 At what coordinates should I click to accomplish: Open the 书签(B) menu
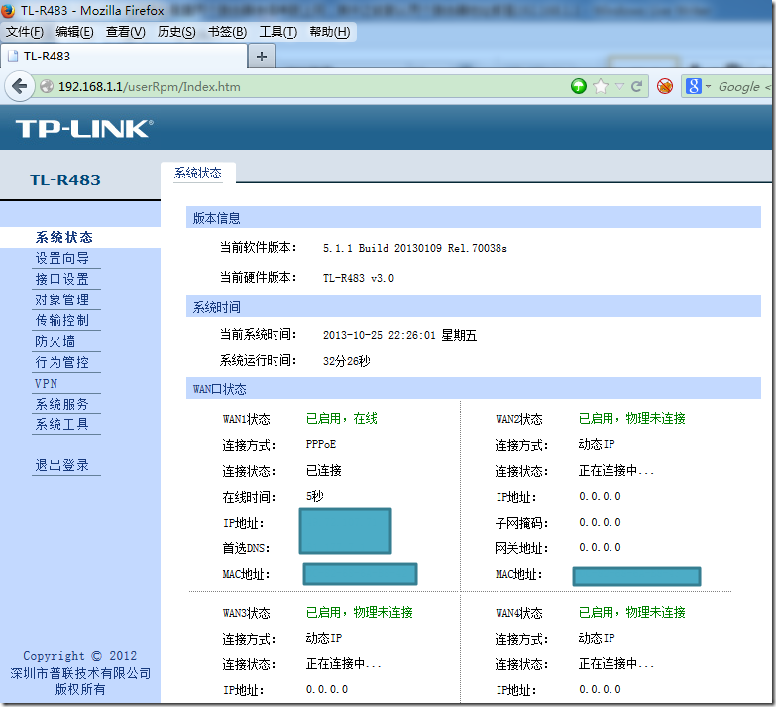coord(227,32)
